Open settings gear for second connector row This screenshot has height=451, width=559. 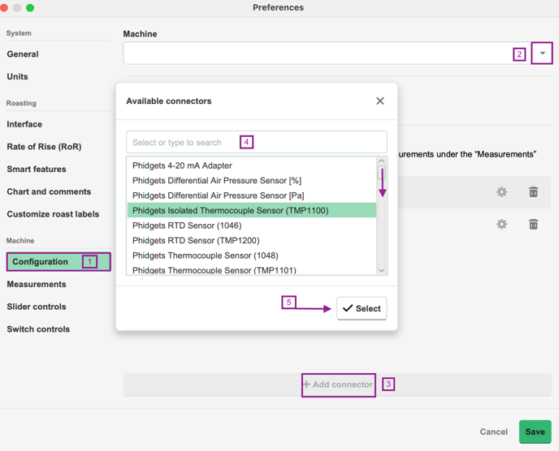click(501, 224)
